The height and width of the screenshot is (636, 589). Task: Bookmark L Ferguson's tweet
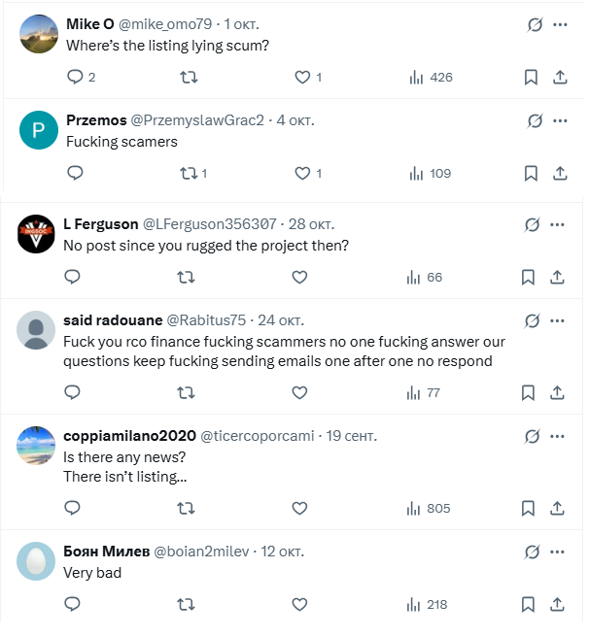528,277
